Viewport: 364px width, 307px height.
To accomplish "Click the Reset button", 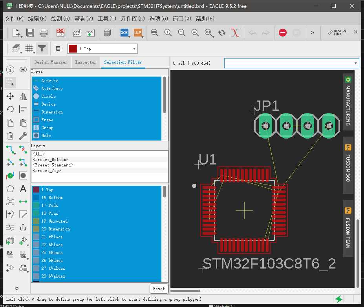I will 159,289.
